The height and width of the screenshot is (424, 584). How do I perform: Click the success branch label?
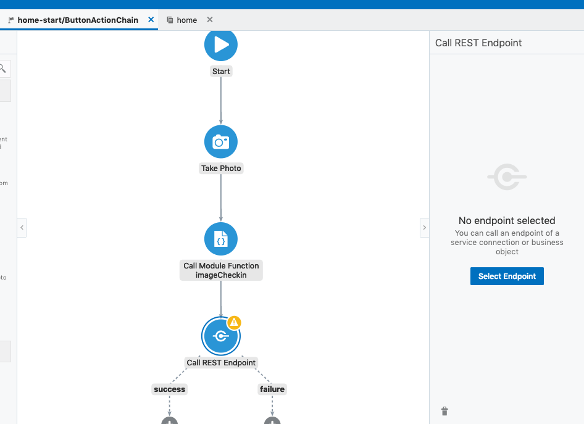coord(169,389)
